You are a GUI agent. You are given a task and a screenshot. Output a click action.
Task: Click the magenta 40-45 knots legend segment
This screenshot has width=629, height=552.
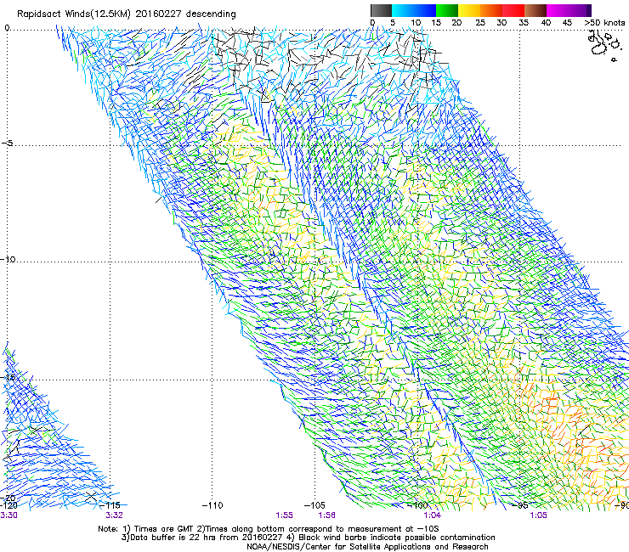pyautogui.click(x=558, y=10)
